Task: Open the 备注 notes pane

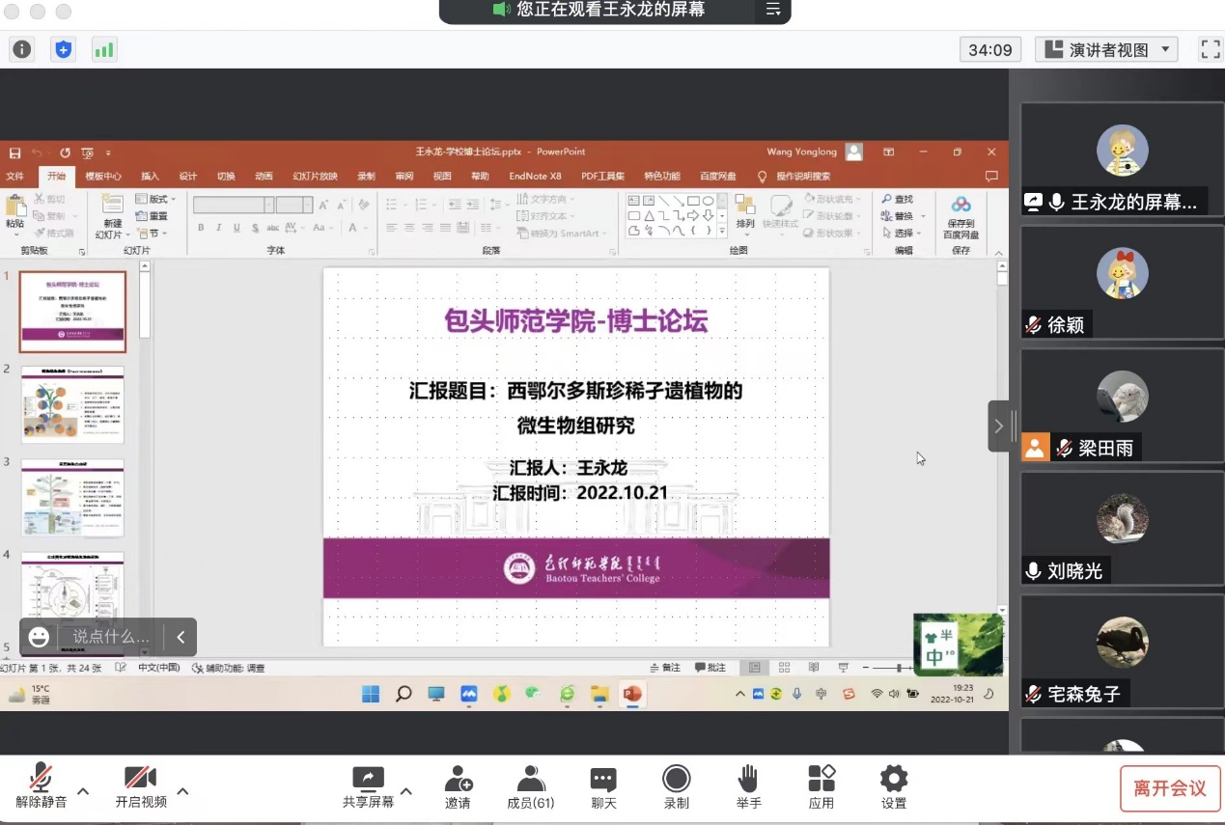Action: click(x=666, y=667)
